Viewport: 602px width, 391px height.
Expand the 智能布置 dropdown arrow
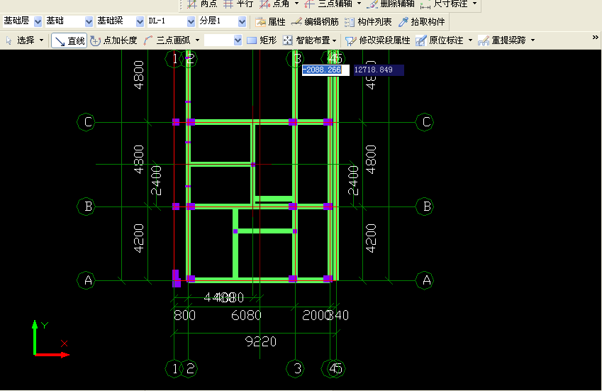[x=335, y=40]
